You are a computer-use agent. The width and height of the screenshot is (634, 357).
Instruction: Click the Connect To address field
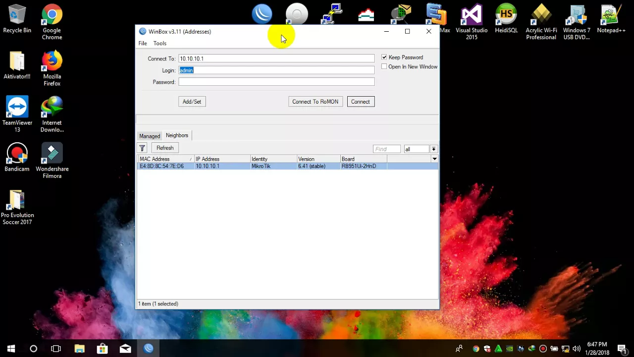point(276,59)
